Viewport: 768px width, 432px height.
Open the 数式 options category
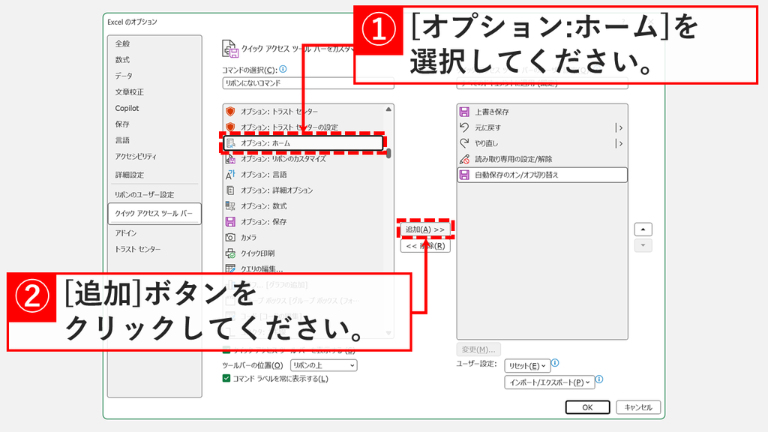pyautogui.click(x=154, y=60)
